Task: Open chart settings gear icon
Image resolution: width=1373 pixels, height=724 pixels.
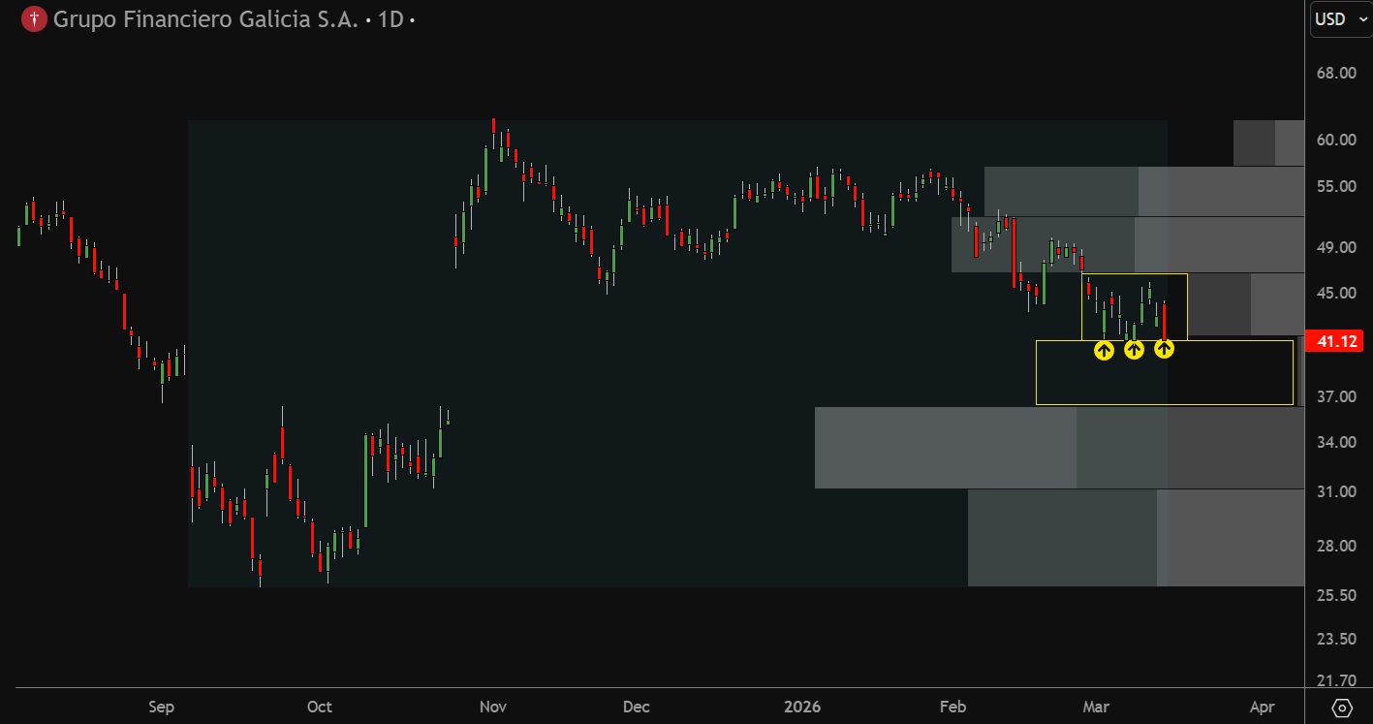Action: (x=1342, y=708)
